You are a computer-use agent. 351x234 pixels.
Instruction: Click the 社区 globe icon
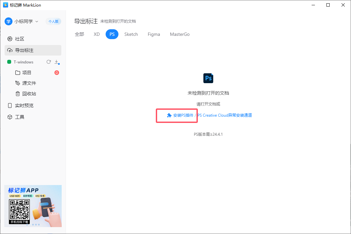pyautogui.click(x=10, y=39)
